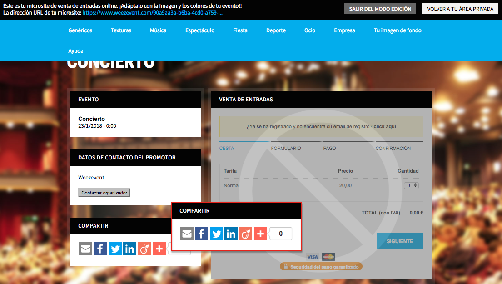Open the Cantidad dropdown for Normal tarifa

[412, 185]
